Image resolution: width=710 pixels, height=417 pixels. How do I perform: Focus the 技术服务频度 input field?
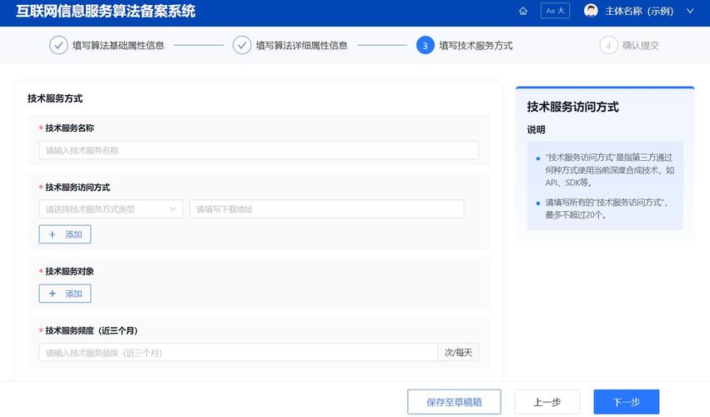tap(239, 352)
